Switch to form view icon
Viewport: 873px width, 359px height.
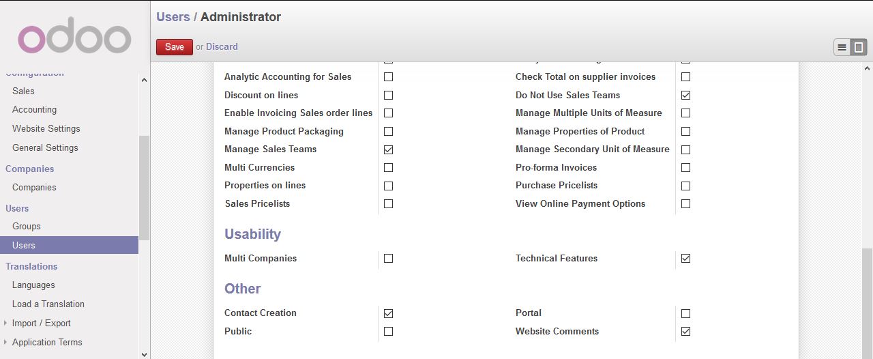(x=859, y=47)
